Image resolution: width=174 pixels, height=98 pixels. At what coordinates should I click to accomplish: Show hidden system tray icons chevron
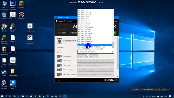[x=147, y=96]
